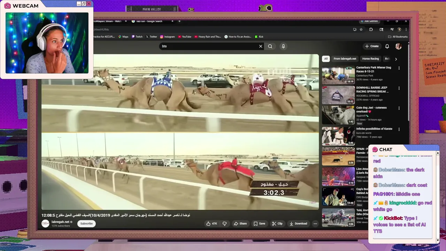Open options menu for Karate video
The image size is (446, 251).
tap(399, 129)
